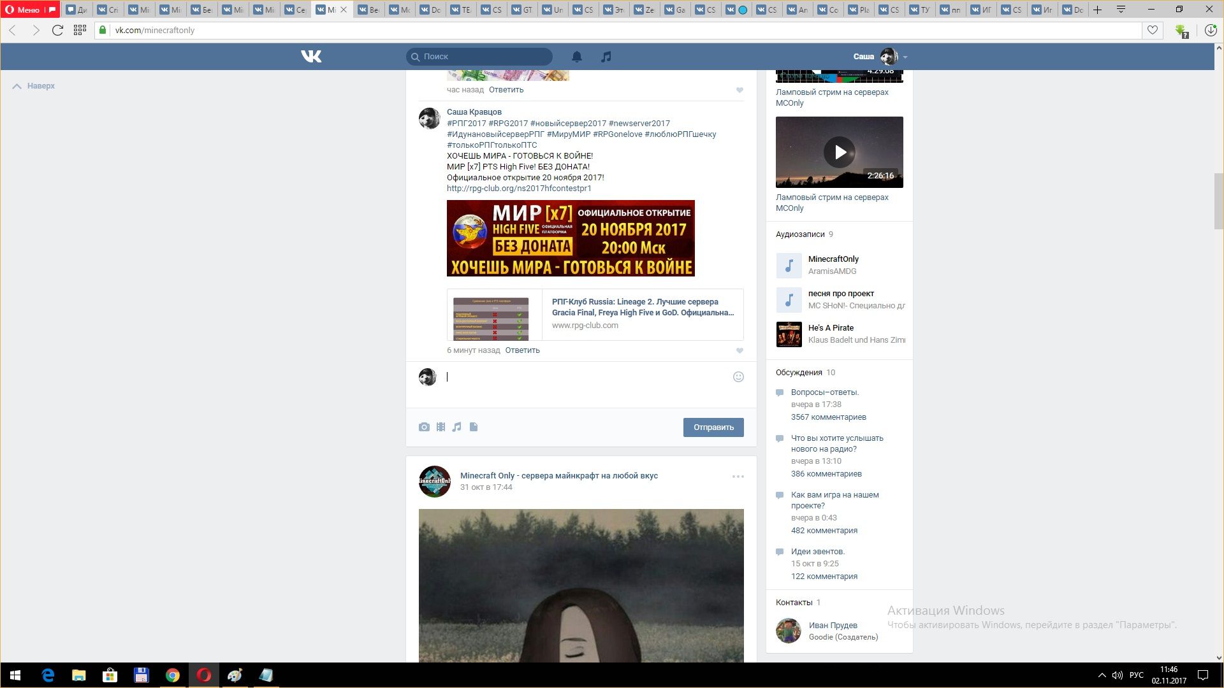This screenshot has height=688, width=1224.
Task: Click hashtag #РПГ2017
Action: [x=466, y=124]
